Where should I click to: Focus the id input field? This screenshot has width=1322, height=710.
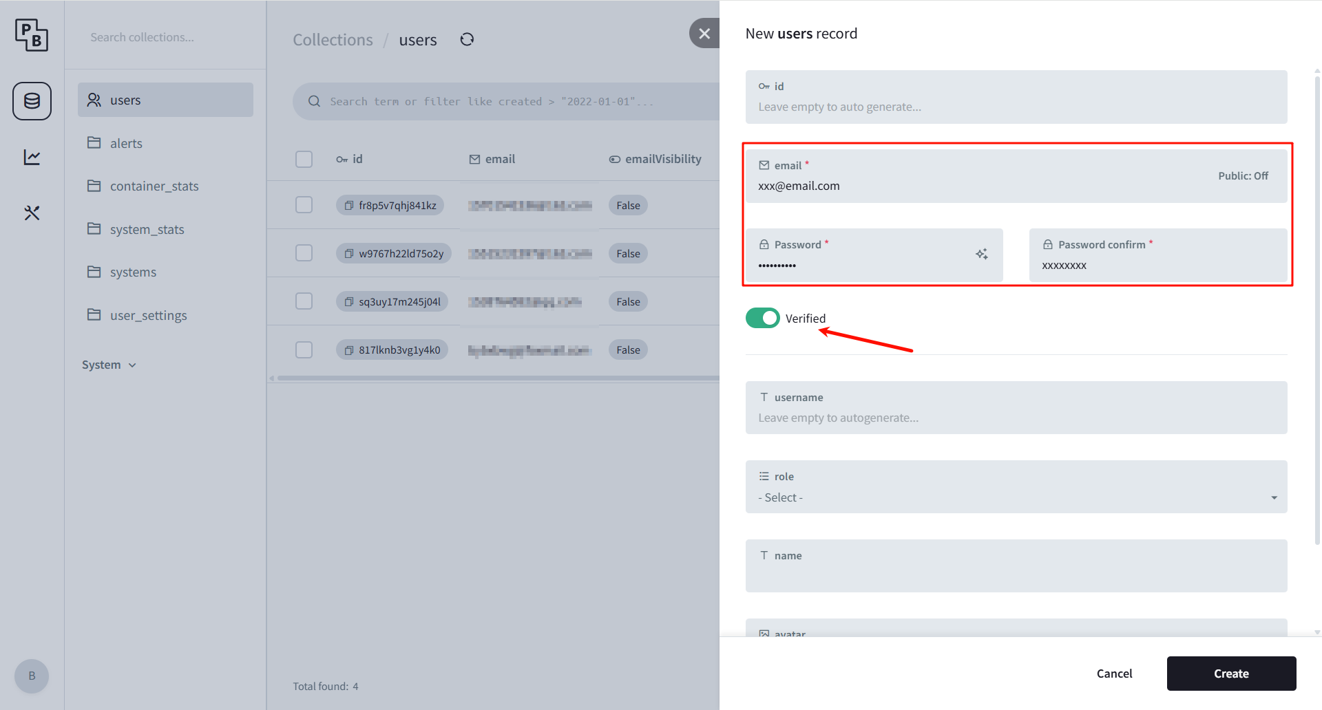[x=1016, y=97]
